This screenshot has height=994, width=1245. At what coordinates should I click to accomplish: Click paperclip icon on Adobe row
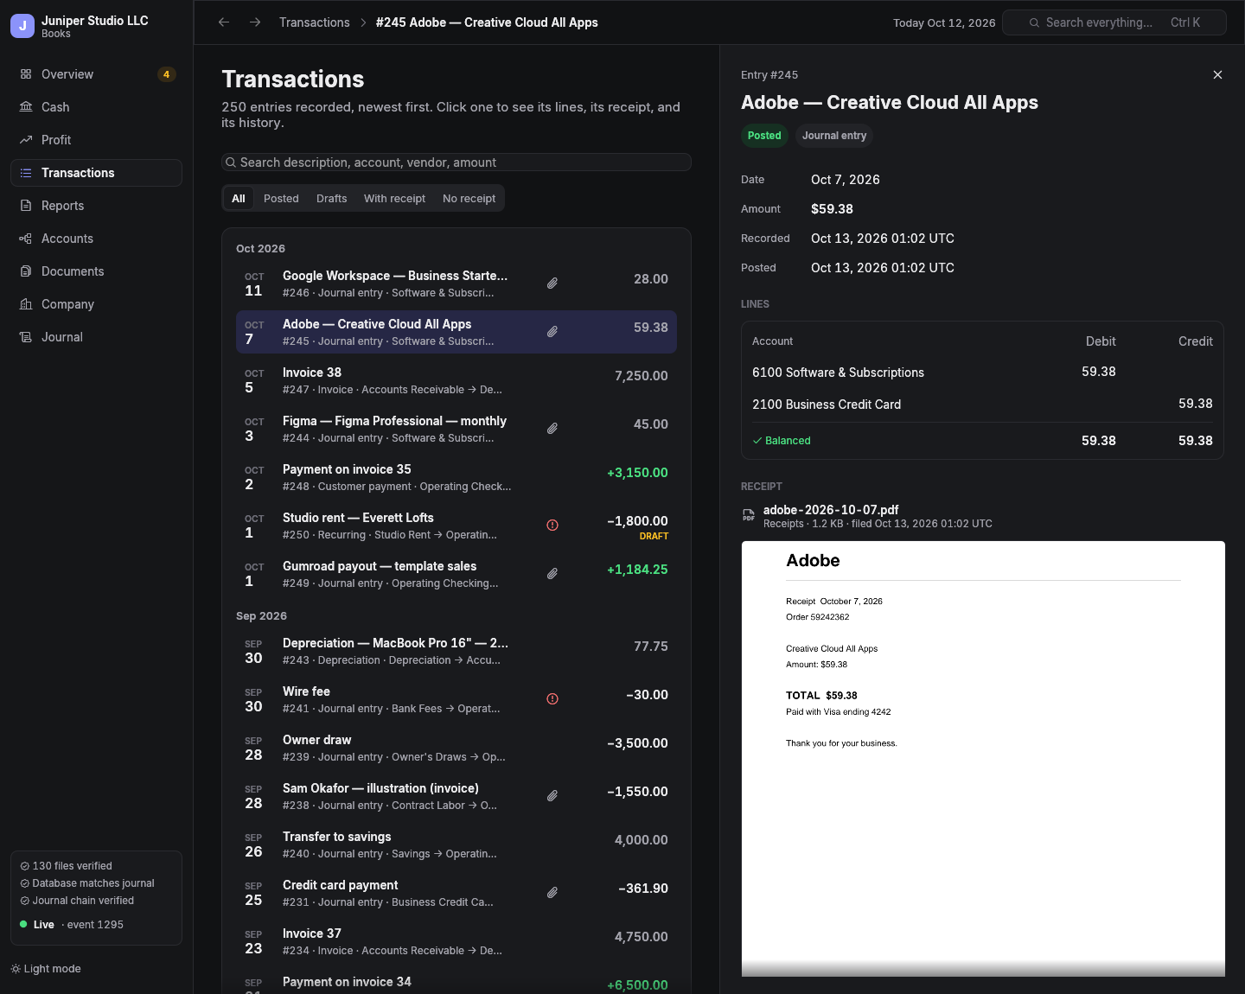[552, 332]
